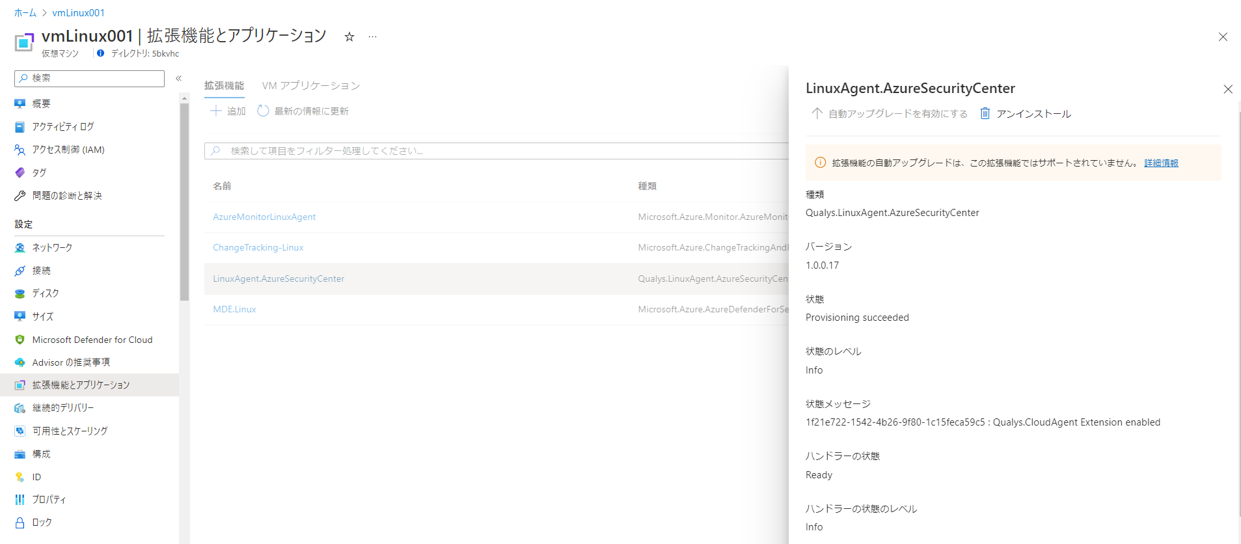The height and width of the screenshot is (544, 1241).
Task: Switch to the 拡張機能 tab
Action: click(224, 85)
